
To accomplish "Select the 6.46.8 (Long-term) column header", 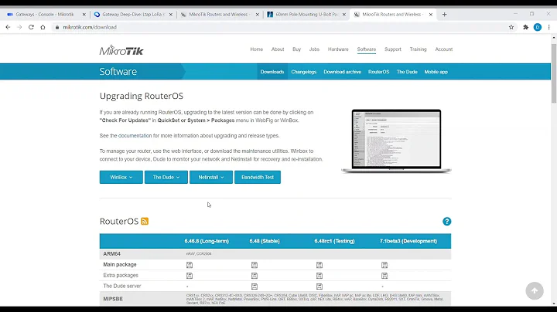I will click(x=207, y=241).
